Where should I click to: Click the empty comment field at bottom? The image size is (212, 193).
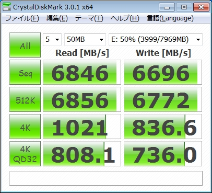point(106,178)
